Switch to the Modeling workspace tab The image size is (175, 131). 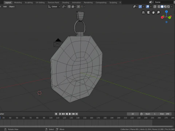pyautogui.click(x=18, y=3)
